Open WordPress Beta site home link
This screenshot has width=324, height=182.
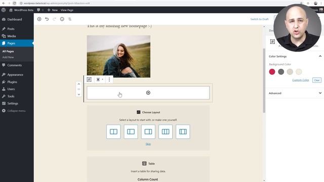(21, 10)
